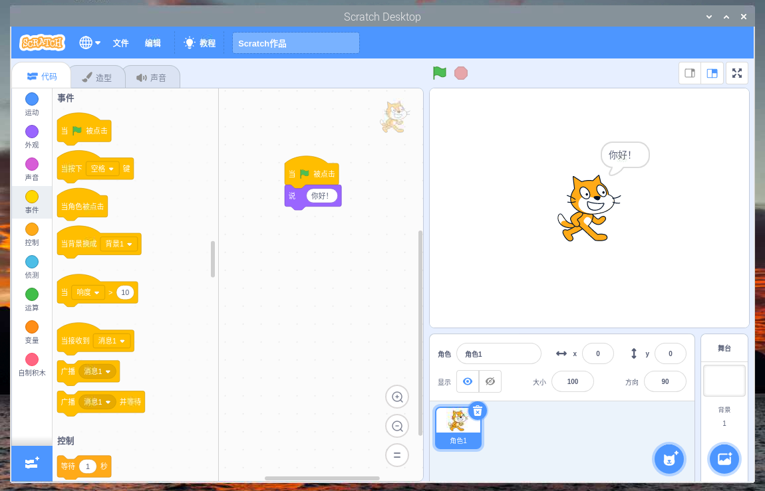
Task: Select the 侦测 light-blue category
Action: pos(32,267)
